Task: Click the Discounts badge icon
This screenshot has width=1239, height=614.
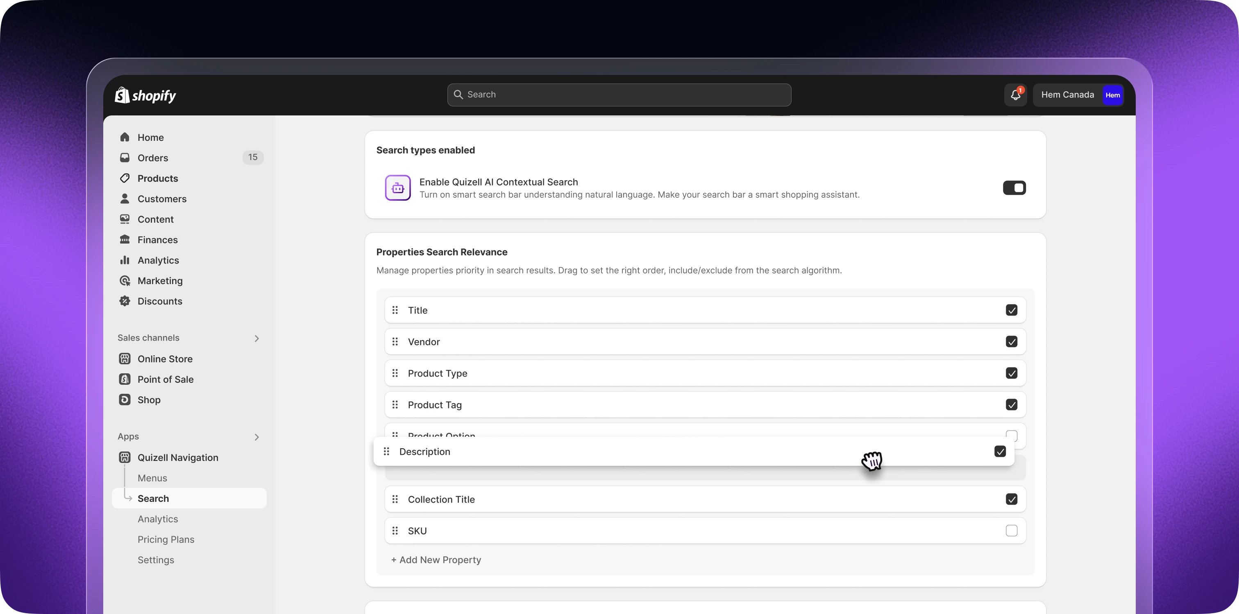Action: click(125, 301)
